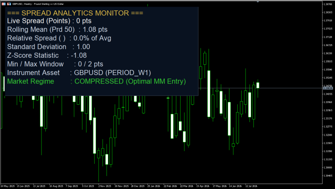This screenshot has height=189, width=335.
Task: Click the '2 Nov 2025' date label
Action: tap(105, 186)
